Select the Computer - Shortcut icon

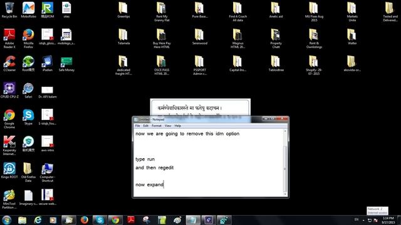point(48,172)
